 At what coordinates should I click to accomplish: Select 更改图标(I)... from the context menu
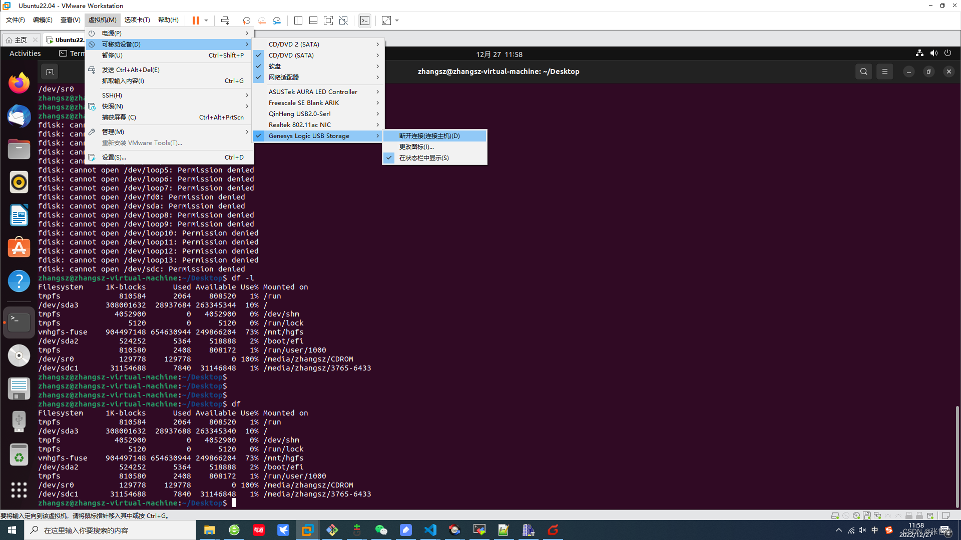[416, 146]
